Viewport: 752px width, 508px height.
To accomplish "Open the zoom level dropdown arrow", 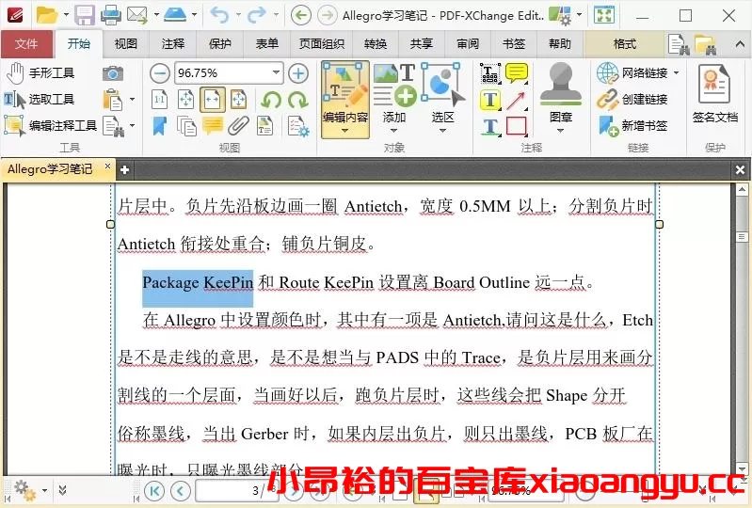I will pos(277,72).
